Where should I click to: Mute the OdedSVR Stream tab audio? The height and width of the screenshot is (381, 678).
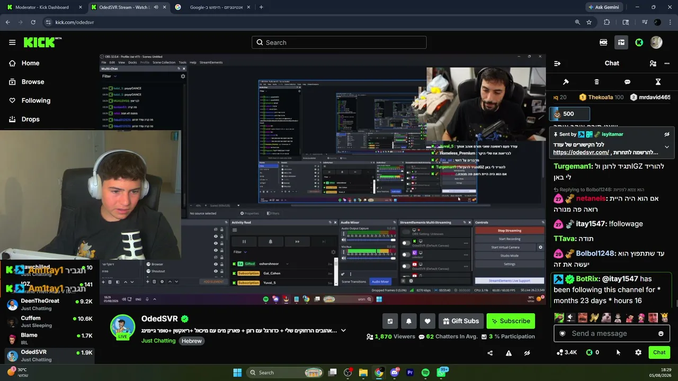coord(156,7)
